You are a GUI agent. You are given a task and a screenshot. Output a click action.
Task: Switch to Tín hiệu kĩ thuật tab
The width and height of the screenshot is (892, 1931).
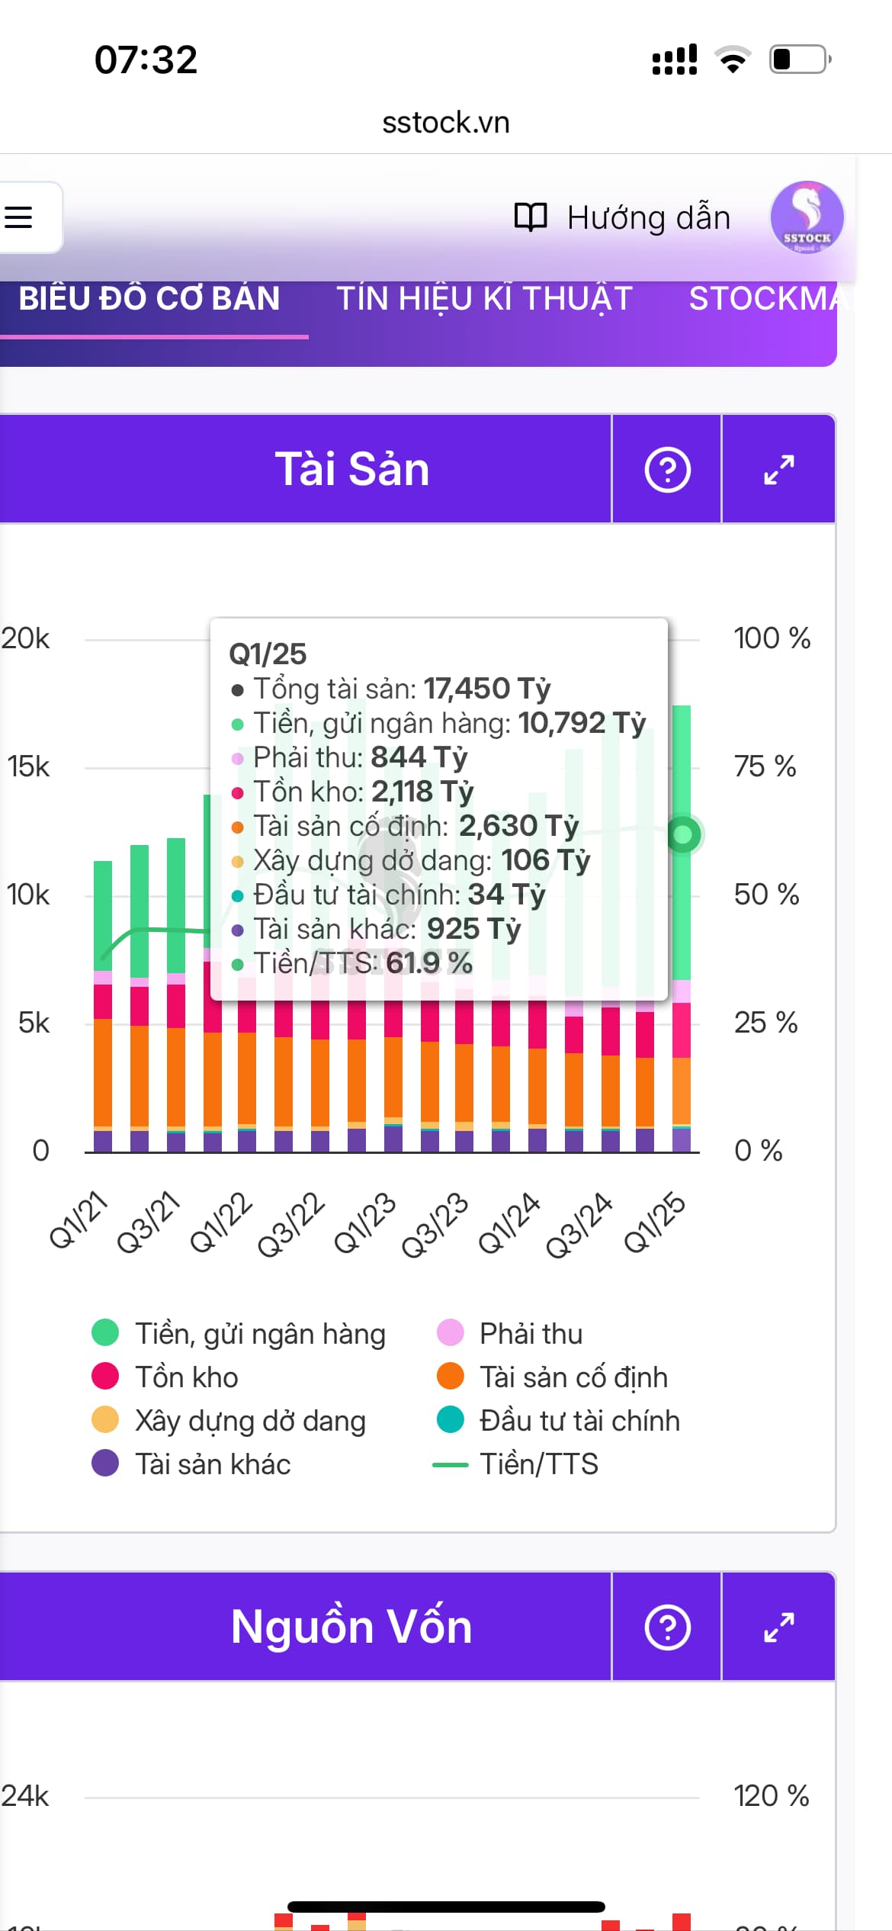point(485,299)
